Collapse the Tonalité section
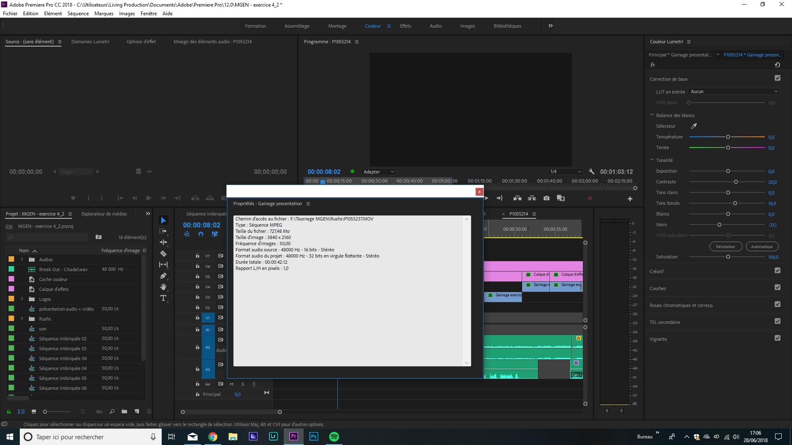The width and height of the screenshot is (792, 445). 652,160
